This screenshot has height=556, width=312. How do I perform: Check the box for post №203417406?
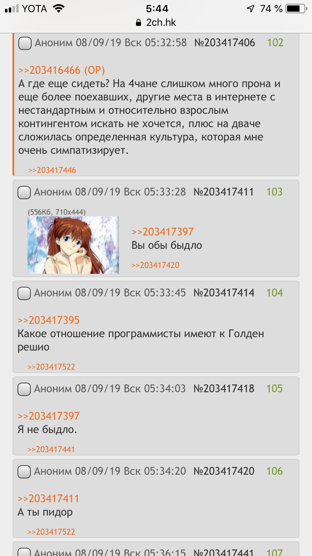[x=25, y=43]
